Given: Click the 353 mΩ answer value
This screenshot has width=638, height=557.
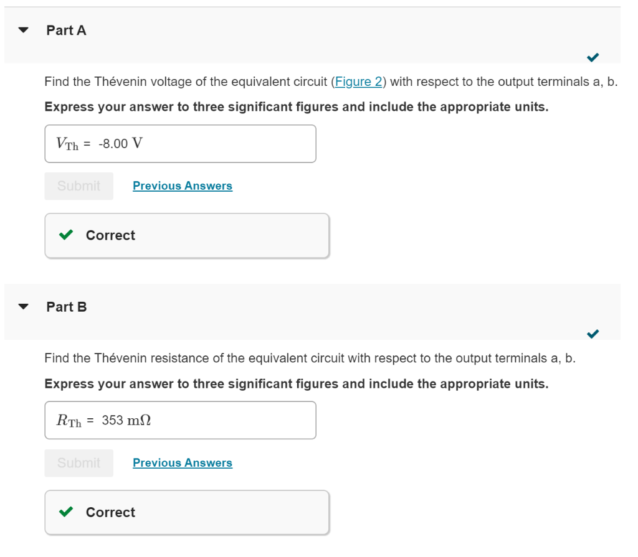Looking at the screenshot, I should point(126,420).
